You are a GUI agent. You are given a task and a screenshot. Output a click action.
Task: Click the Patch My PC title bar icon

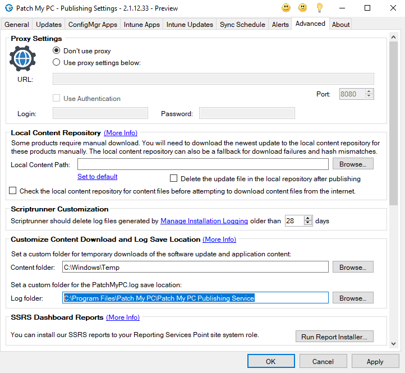click(9, 8)
